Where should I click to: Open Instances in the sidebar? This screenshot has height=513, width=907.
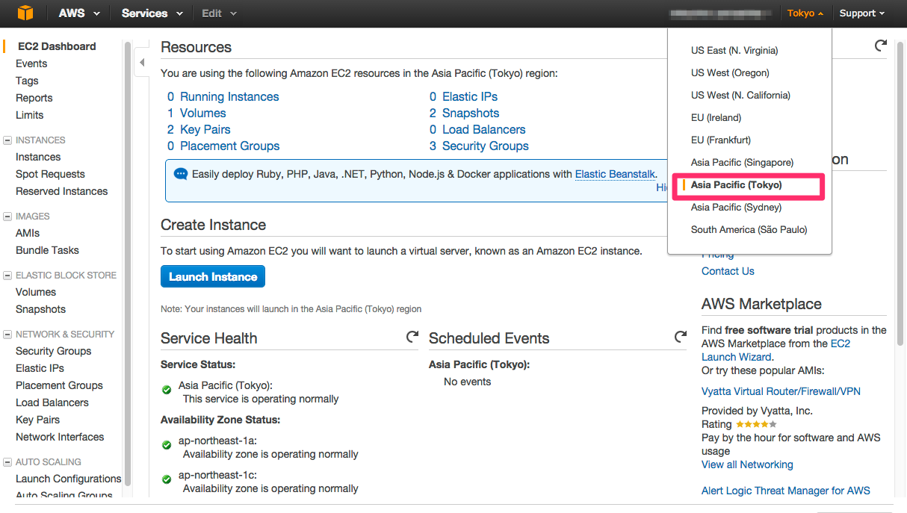(38, 157)
